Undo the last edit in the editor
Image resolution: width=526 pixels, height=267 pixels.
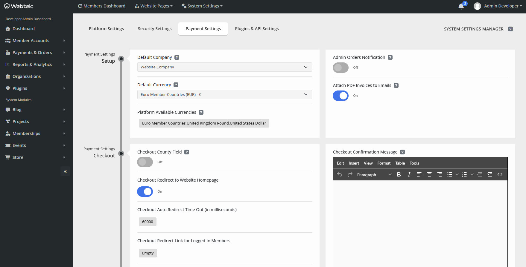(x=339, y=174)
